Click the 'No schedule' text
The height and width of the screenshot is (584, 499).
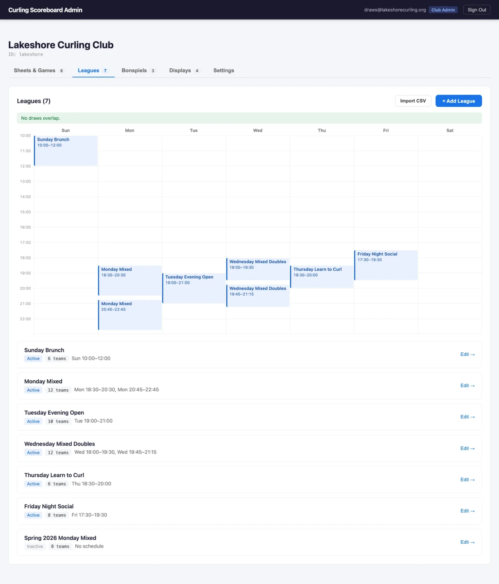click(89, 546)
